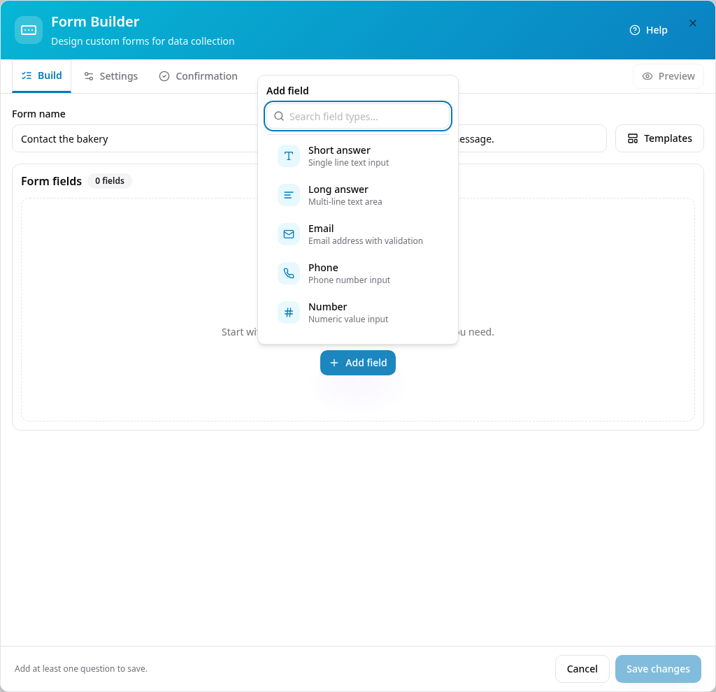The image size is (716, 692).
Task: Click the Templates layout icon
Action: coord(632,138)
